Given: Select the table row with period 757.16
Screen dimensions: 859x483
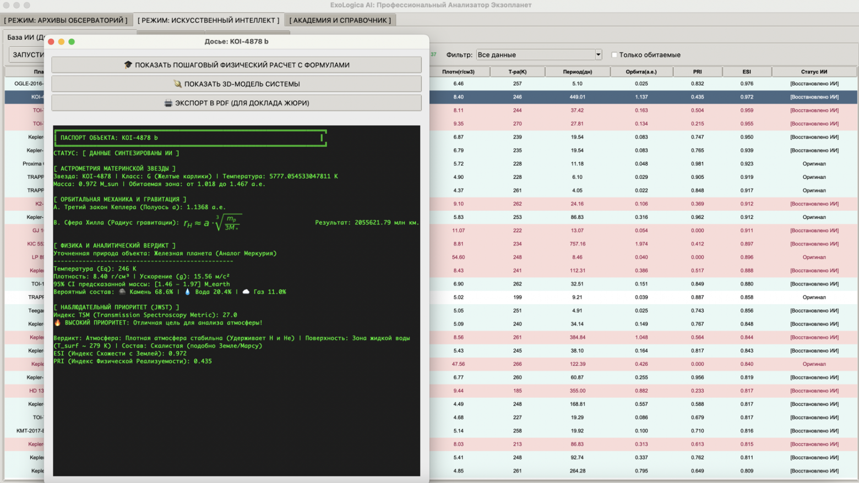Looking at the screenshot, I should pyautogui.click(x=577, y=244).
